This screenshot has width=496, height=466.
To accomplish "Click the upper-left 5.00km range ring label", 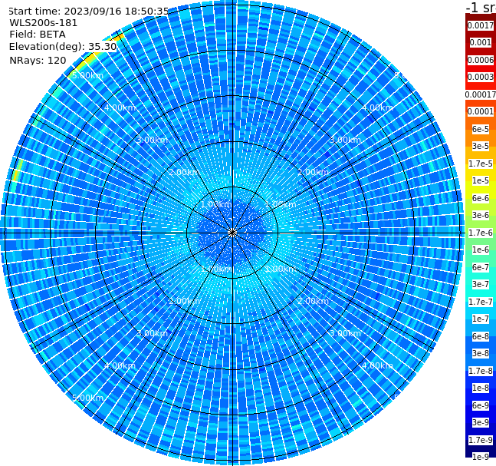I will [87, 75].
